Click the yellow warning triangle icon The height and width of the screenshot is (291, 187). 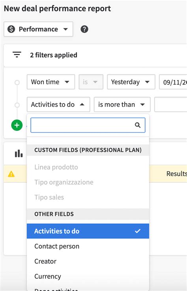point(11,174)
